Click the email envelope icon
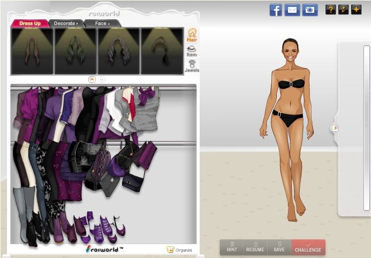The width and height of the screenshot is (371, 258). [292, 10]
